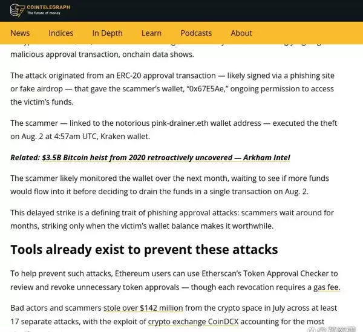This screenshot has height=332, width=363.
Task: Navigate to the Podcasts page
Action: [x=196, y=33]
